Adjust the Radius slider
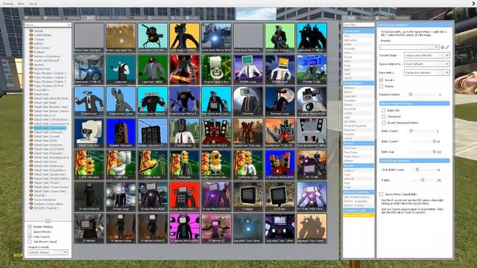This screenshot has width=477, height=268. click(423, 180)
